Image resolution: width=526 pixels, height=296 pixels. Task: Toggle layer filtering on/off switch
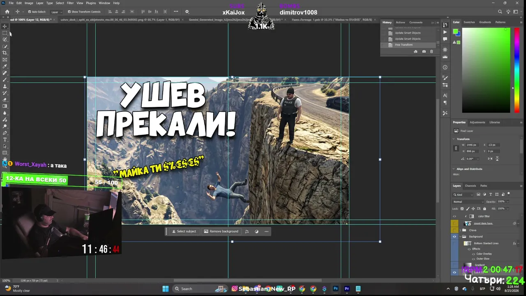[508, 194]
